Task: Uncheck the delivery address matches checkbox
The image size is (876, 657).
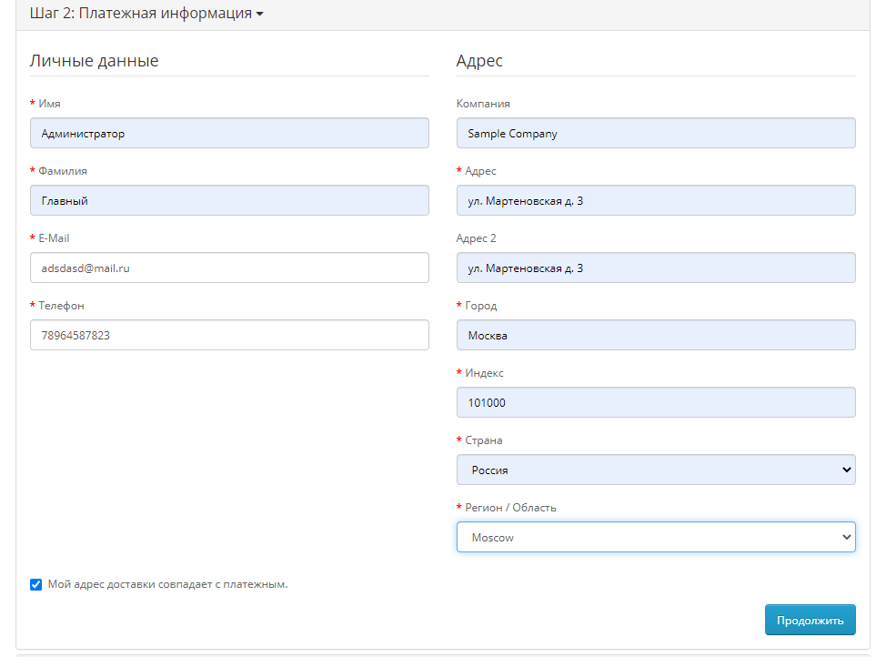Action: pyautogui.click(x=35, y=584)
